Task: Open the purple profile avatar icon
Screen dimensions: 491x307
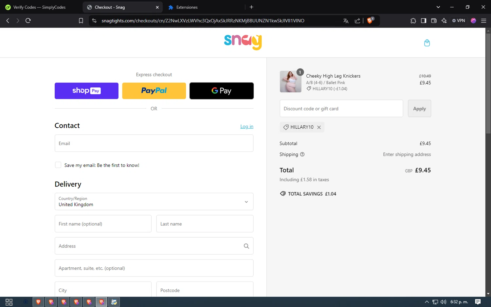Action: tap(473, 21)
